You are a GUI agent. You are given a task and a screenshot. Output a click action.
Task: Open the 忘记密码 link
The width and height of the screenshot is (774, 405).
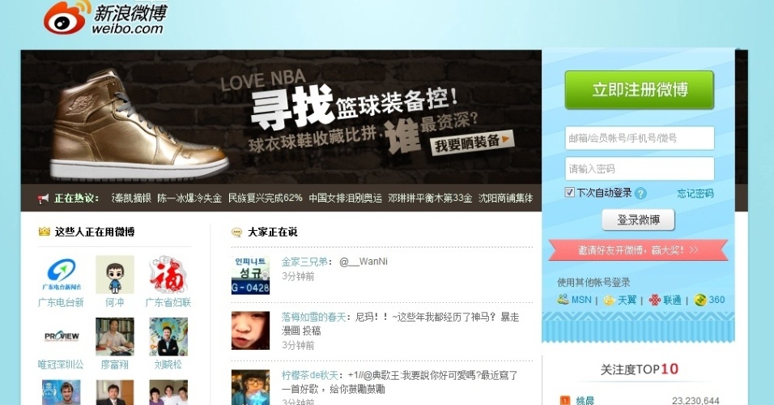click(695, 193)
